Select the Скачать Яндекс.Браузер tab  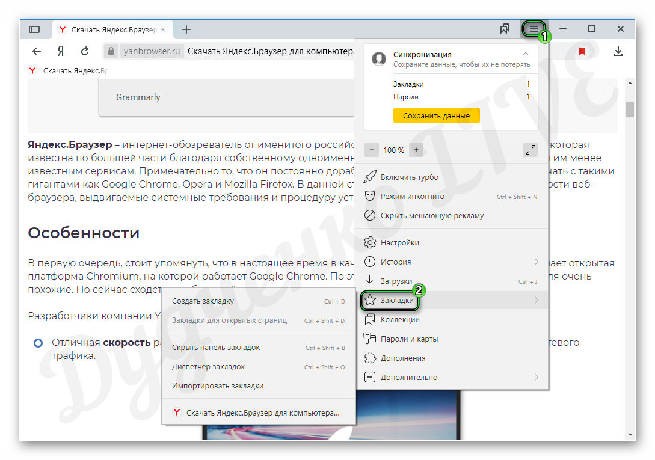point(113,29)
